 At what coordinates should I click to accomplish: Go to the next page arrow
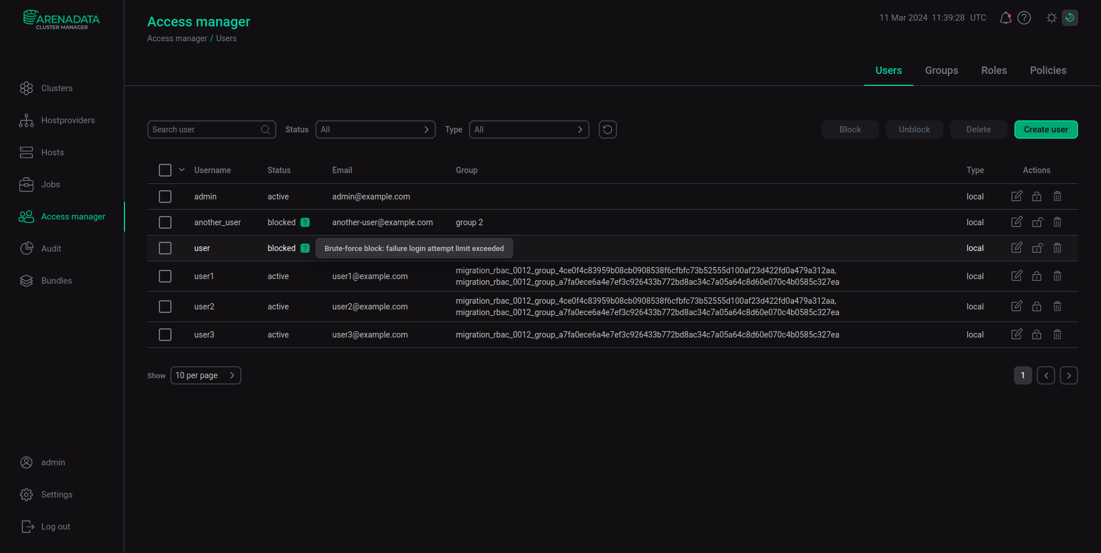(1069, 375)
